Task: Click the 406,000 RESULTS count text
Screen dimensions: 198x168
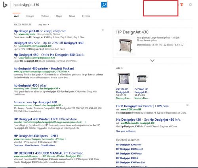Action: click(23, 25)
